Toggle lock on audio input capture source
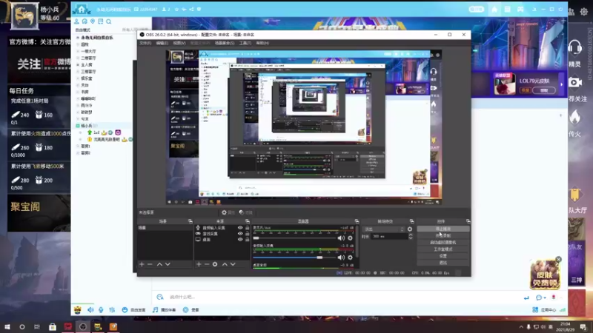 [x=248, y=228]
